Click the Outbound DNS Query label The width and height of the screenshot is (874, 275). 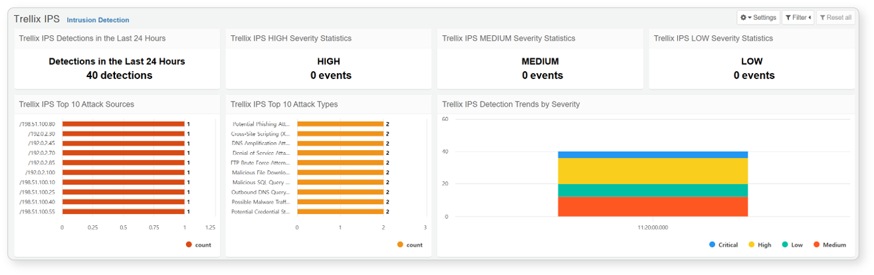click(x=261, y=192)
